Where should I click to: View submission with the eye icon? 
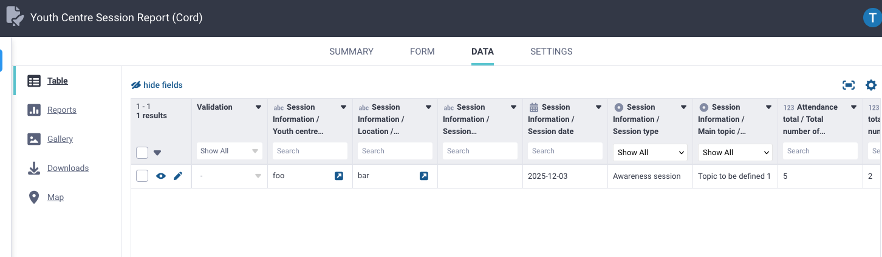[161, 176]
